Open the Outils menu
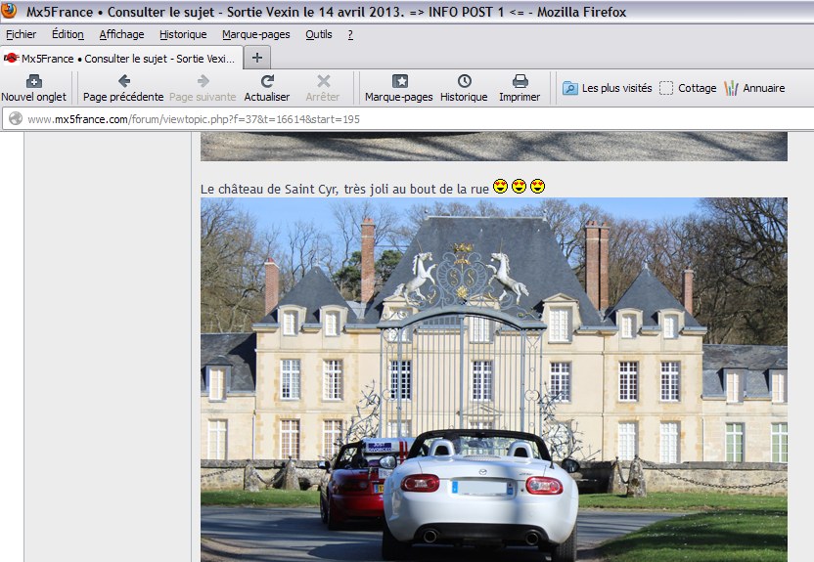The width and height of the screenshot is (814, 562). pos(319,34)
